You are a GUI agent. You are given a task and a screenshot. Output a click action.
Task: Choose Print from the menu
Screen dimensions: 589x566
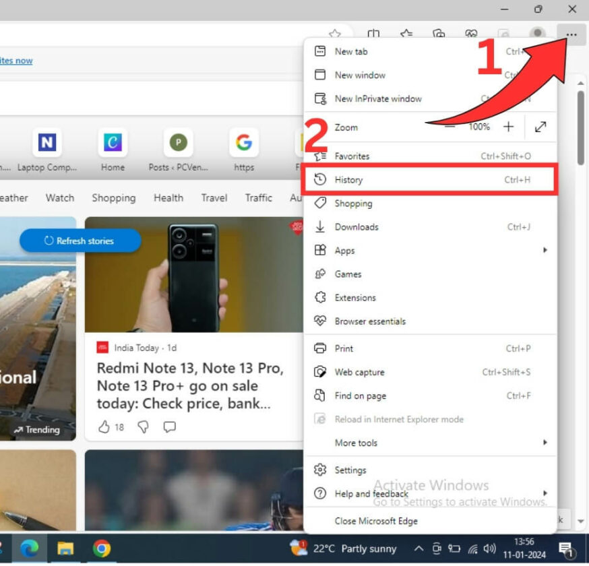430,348
